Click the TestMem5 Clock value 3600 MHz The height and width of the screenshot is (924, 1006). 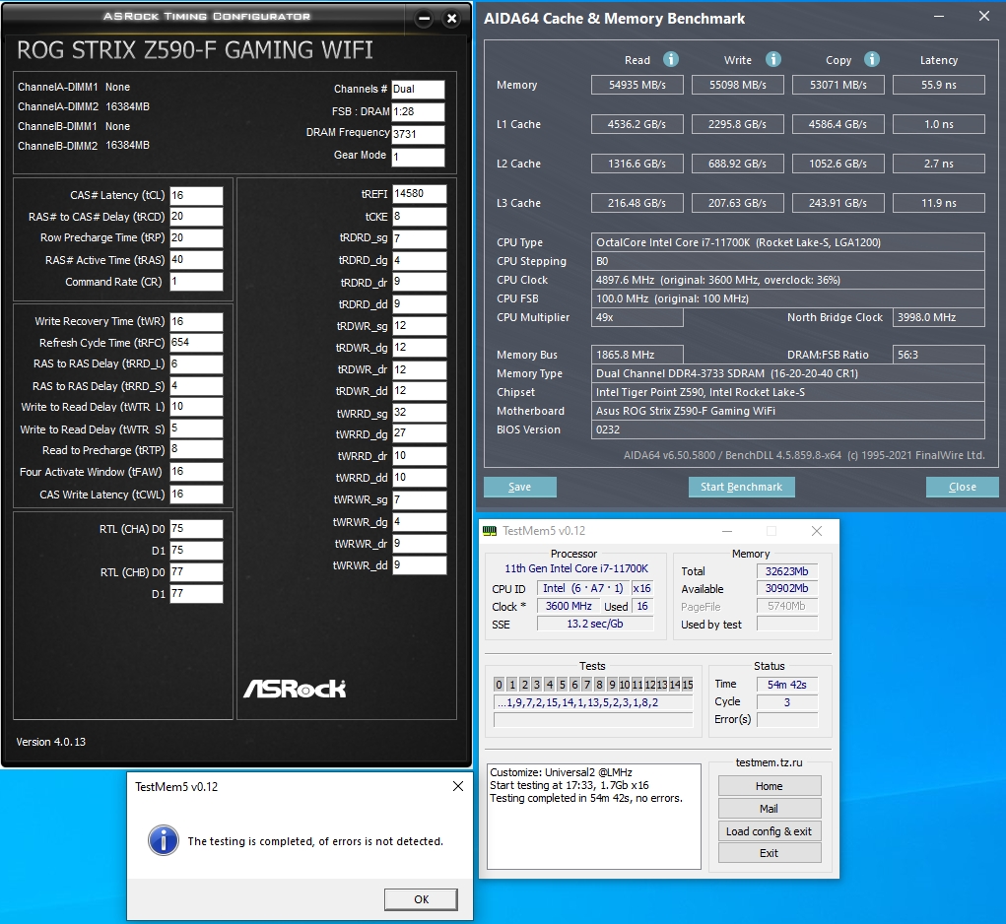pos(569,606)
